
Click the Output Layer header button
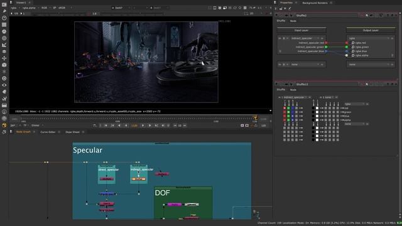tap(371, 30)
